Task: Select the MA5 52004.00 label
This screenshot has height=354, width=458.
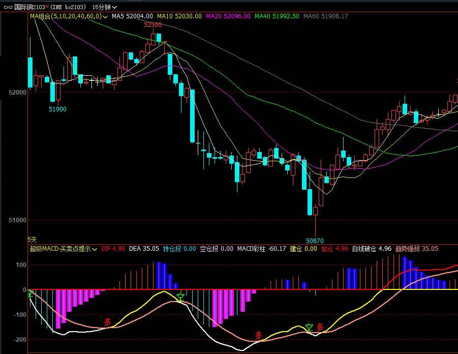Action: [x=132, y=16]
